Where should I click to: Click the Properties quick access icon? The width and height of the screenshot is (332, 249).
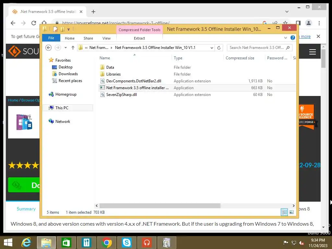(55, 29)
